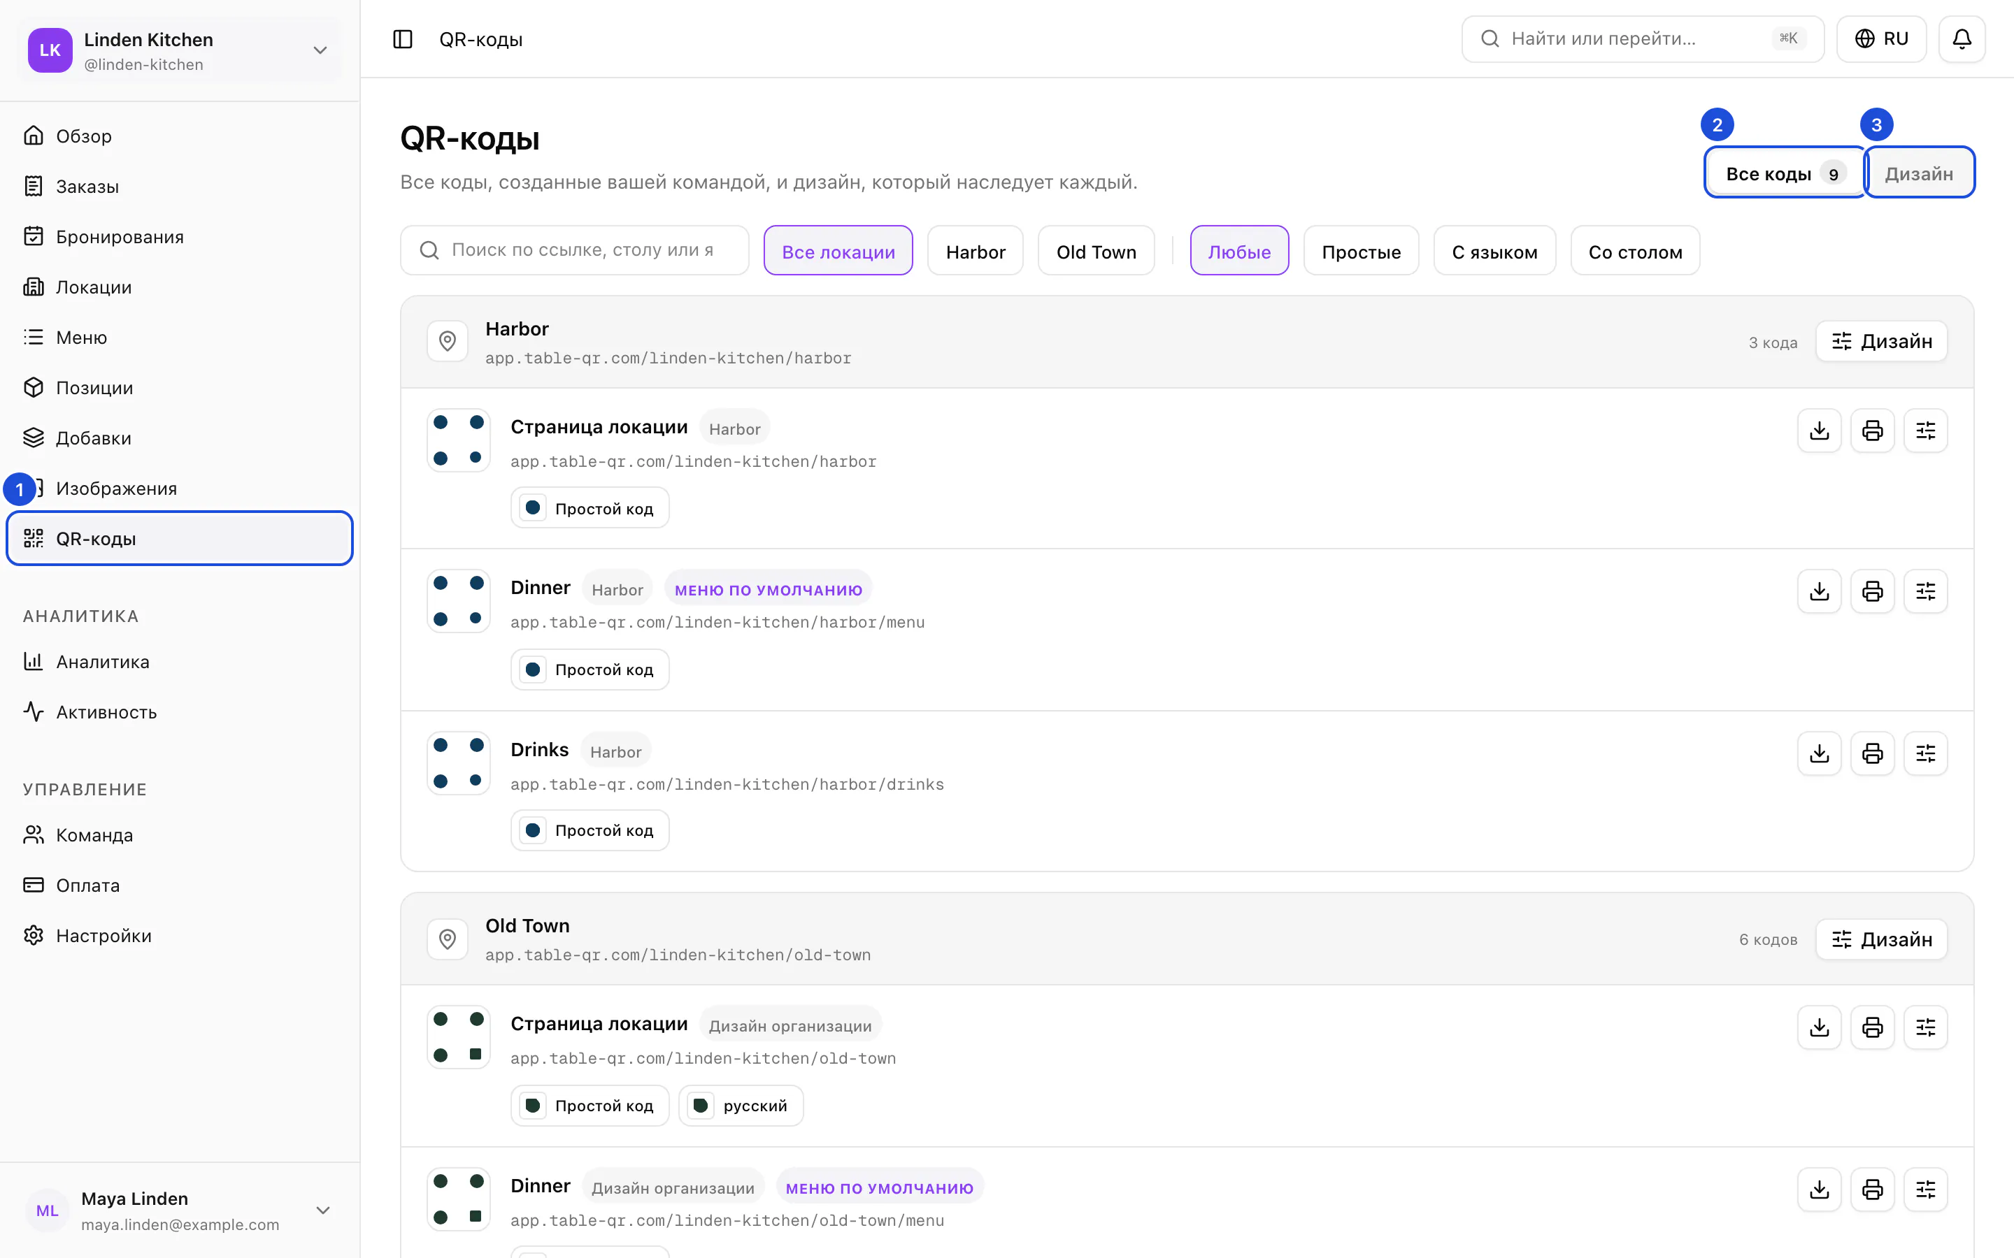Filter codes by Old Town location
Viewport: 2014px width, 1258px height.
1096,250
